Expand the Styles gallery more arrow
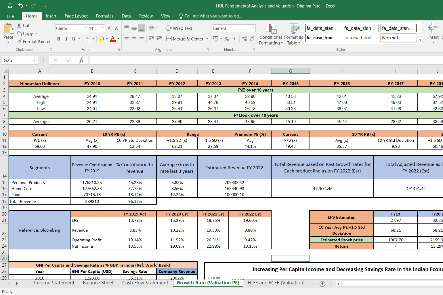Viewport: 443px width, 295px height. click(420, 40)
